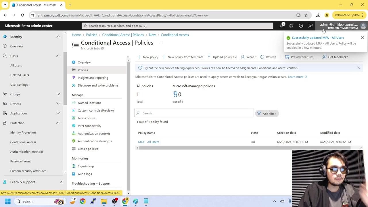
Task: Open Password reset in sidebar
Action: [x=20, y=161]
